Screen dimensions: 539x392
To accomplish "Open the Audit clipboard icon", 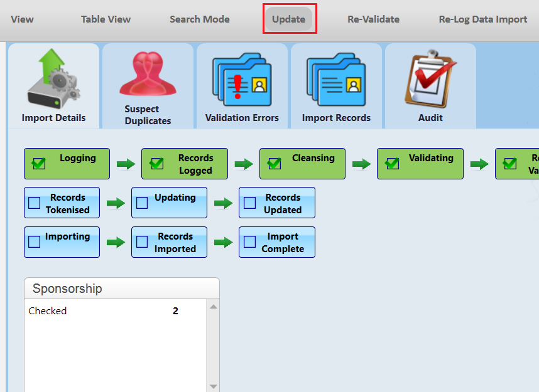I will 430,78.
